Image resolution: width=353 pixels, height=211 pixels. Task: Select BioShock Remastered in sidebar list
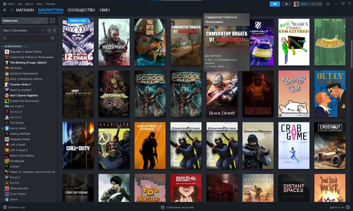click(x=24, y=74)
